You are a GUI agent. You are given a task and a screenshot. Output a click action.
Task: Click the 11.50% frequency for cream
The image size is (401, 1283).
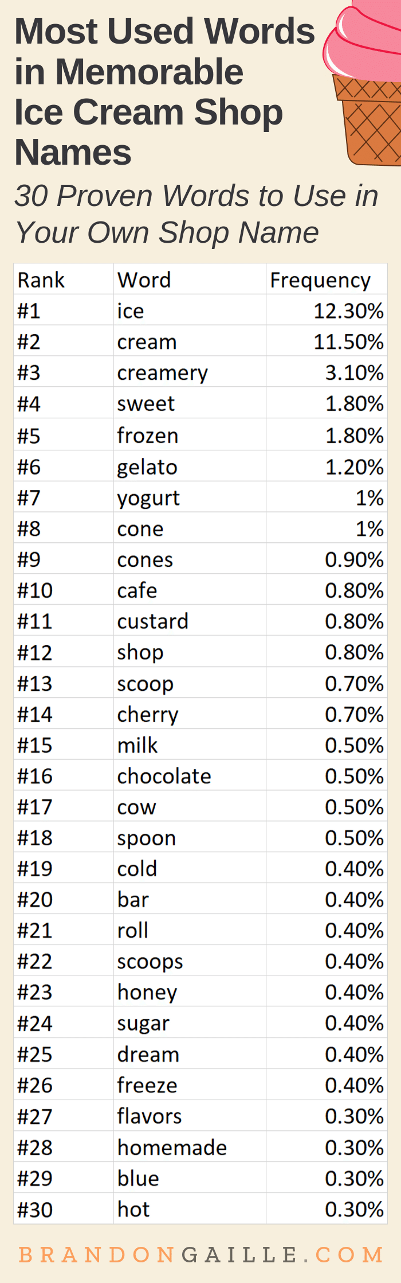tap(348, 342)
